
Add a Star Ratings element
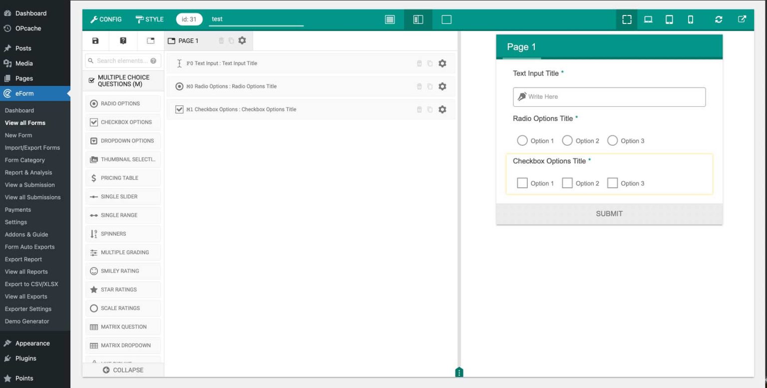123,290
